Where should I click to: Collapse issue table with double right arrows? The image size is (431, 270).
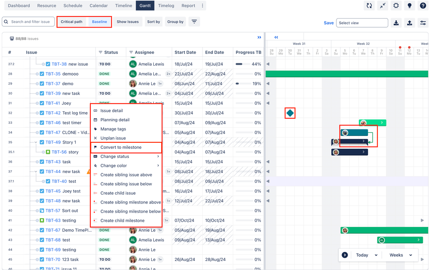(259, 38)
